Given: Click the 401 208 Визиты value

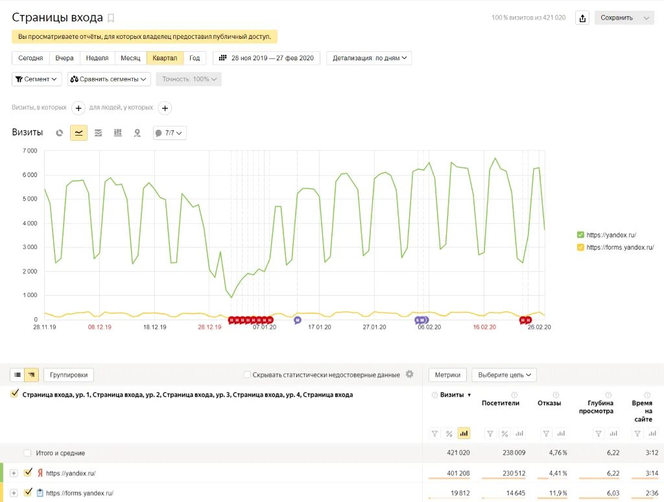Looking at the screenshot, I should (x=458, y=473).
